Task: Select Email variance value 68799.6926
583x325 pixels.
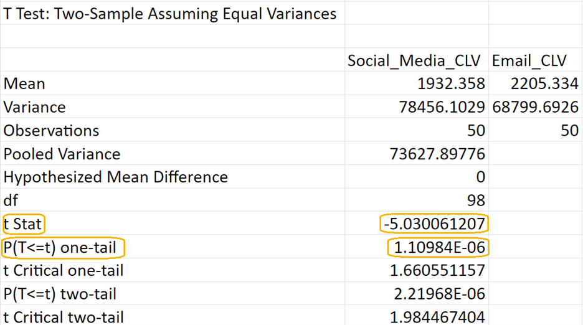Action: (x=535, y=107)
